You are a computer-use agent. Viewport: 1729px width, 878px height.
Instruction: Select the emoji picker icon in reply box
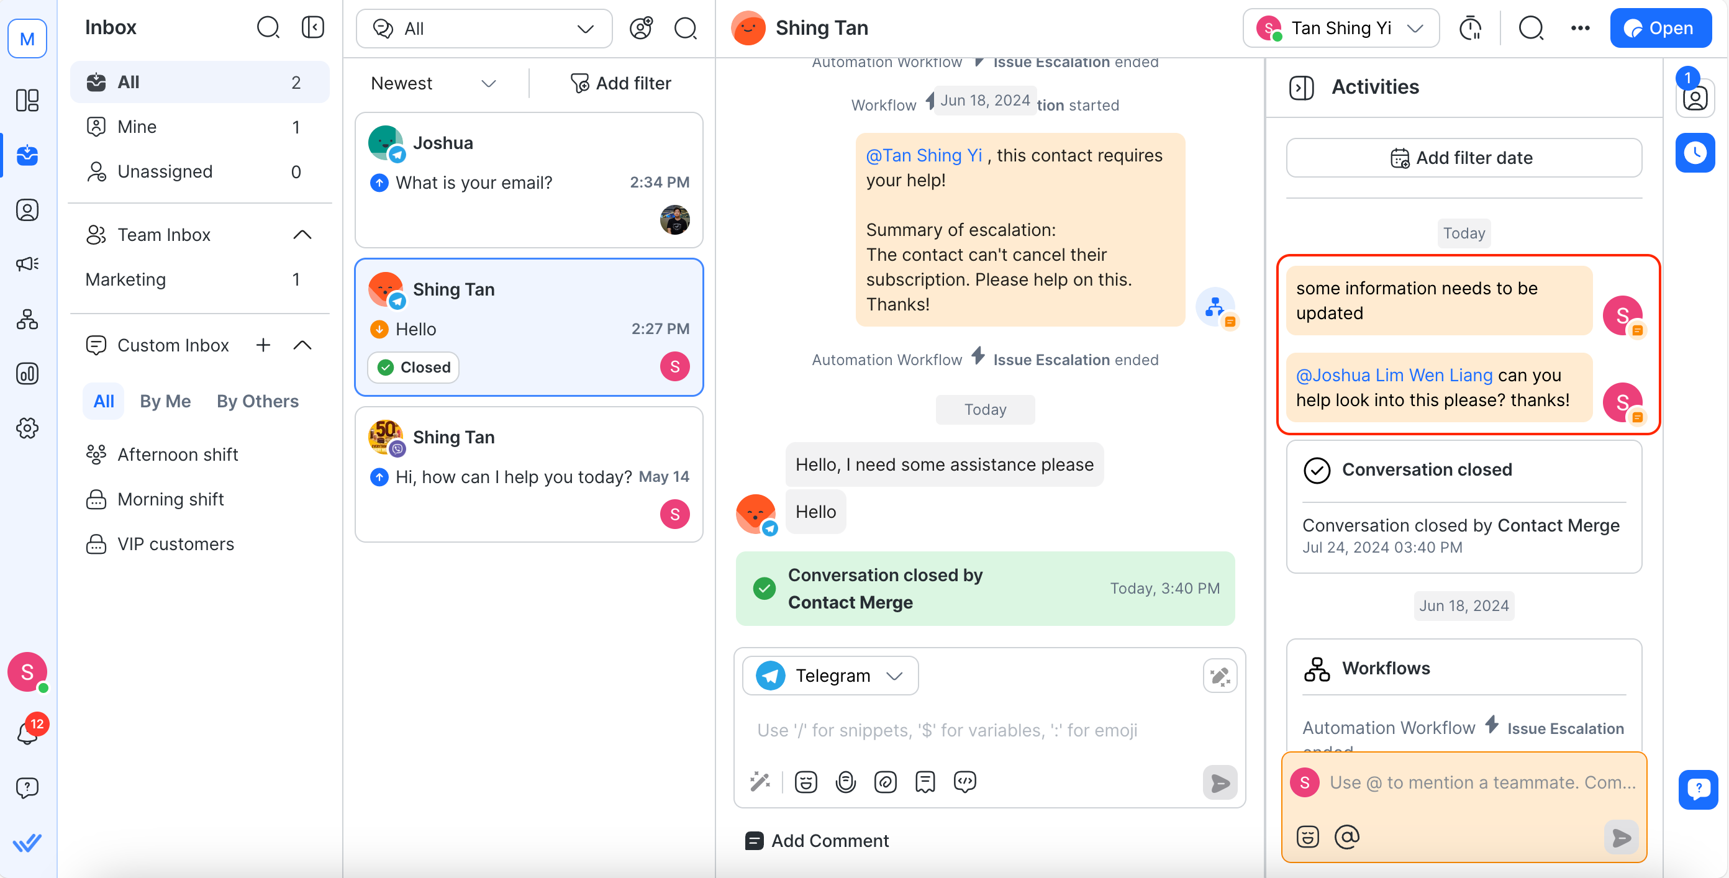coord(806,781)
